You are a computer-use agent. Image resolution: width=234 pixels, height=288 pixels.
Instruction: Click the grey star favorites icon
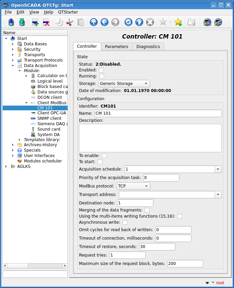click(163, 22)
